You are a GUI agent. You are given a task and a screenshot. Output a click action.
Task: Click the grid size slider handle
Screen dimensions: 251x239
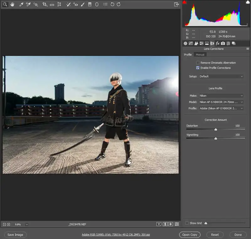pos(206,223)
